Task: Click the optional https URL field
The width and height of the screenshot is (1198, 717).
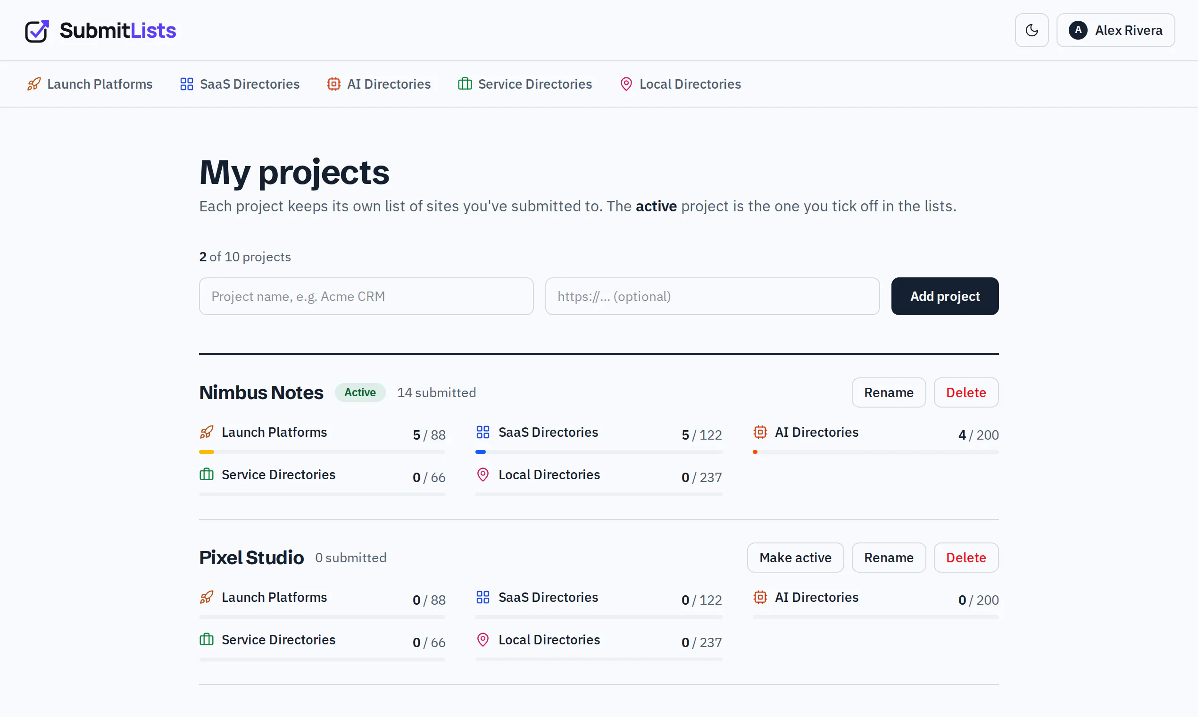Action: click(712, 296)
